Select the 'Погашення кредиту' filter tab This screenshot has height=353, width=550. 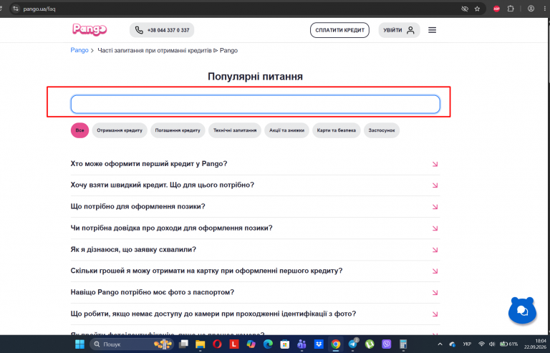click(178, 130)
